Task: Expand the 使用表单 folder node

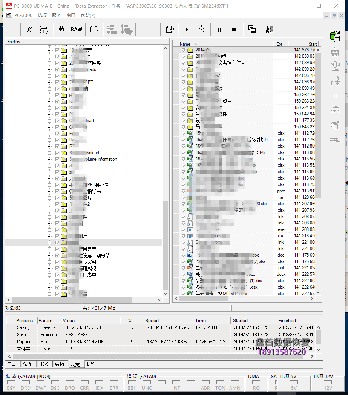Action: coord(49,249)
